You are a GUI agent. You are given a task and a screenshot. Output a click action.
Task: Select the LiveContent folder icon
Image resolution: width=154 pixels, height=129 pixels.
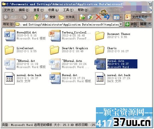9,50
